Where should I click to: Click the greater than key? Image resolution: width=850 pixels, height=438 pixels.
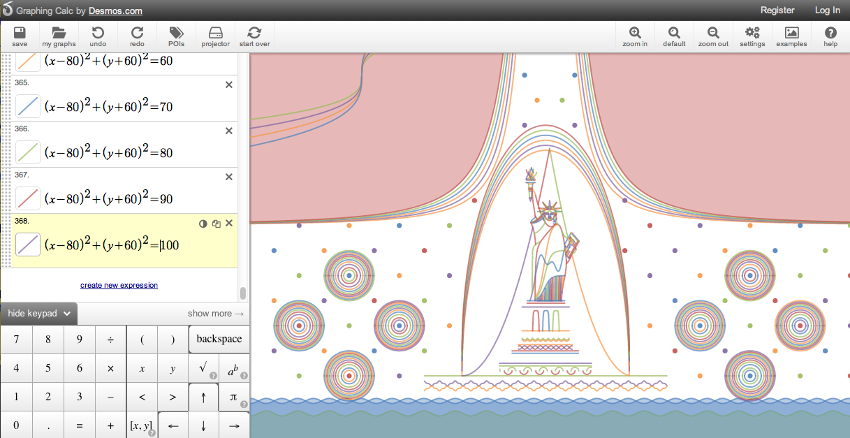pos(173,397)
